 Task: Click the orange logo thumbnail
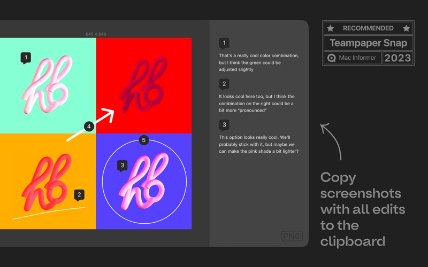point(48,182)
